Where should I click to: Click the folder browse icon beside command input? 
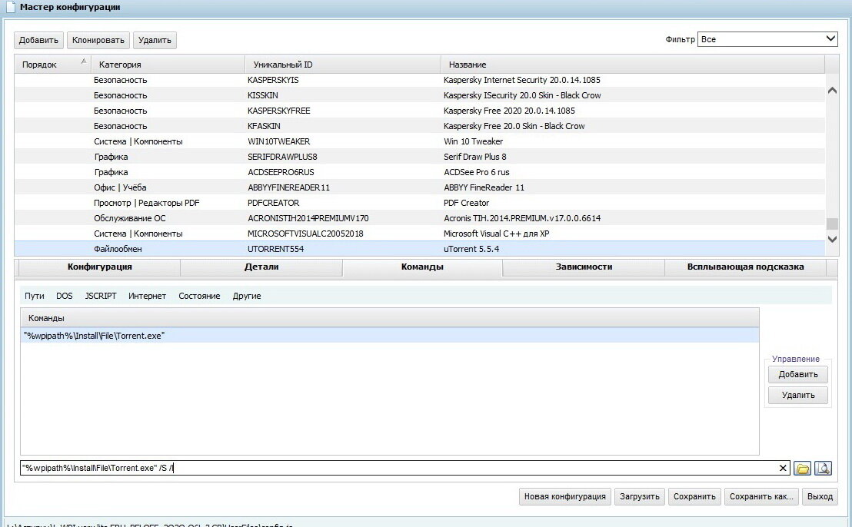(x=802, y=468)
